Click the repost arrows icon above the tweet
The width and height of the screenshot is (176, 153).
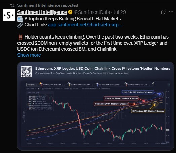pos(12,5)
